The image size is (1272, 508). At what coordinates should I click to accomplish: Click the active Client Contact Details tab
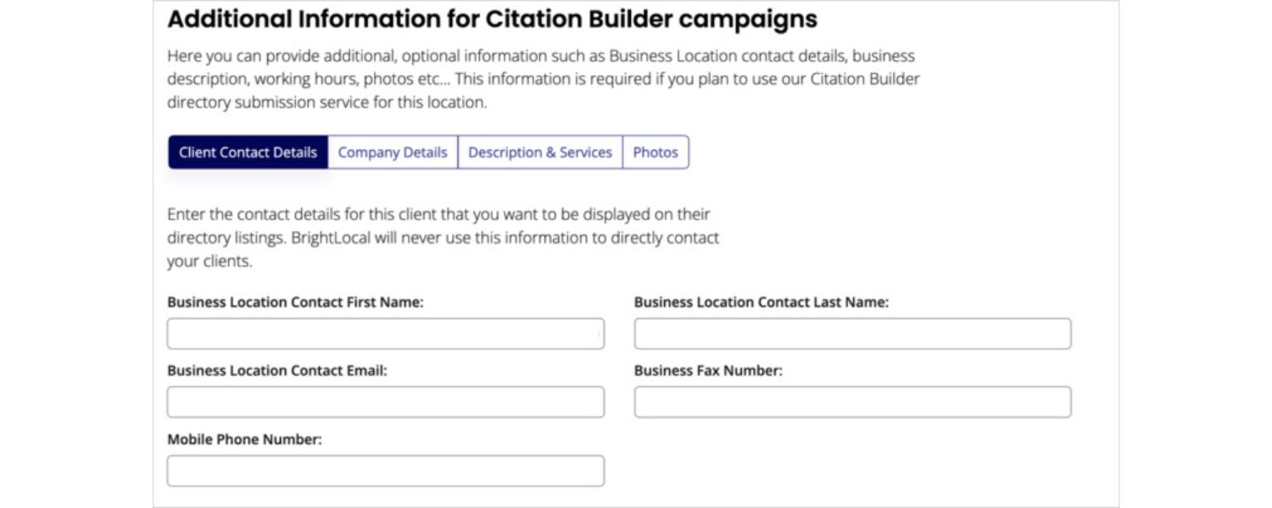click(x=248, y=152)
